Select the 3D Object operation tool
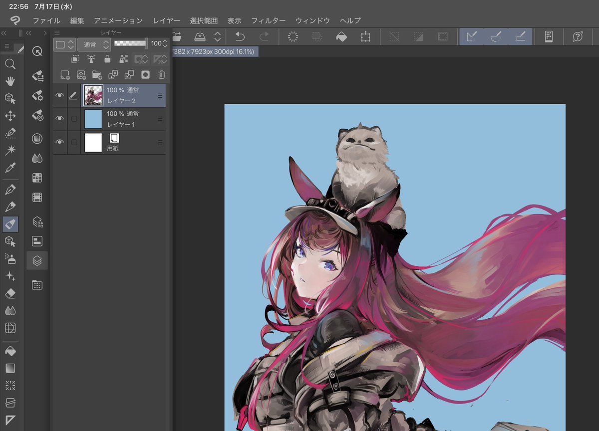This screenshot has height=431, width=599. coord(10,98)
